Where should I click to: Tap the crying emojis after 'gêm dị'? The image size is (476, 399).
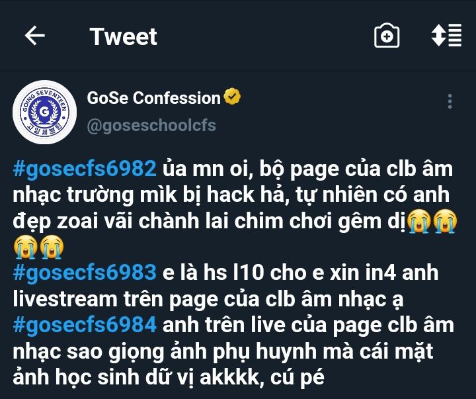(x=432, y=221)
